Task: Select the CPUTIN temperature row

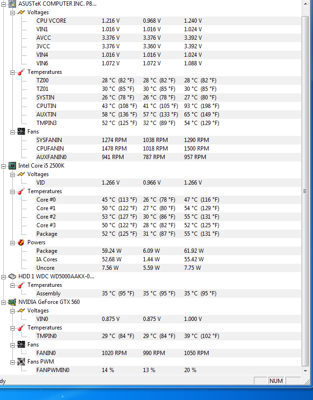Action: click(168, 106)
